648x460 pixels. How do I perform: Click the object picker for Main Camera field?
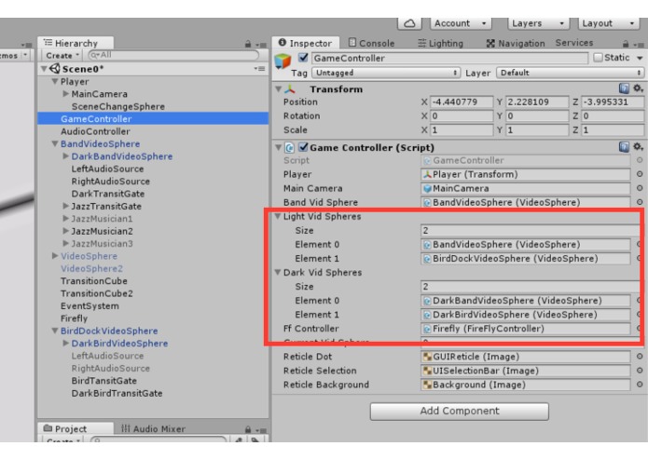coord(640,188)
